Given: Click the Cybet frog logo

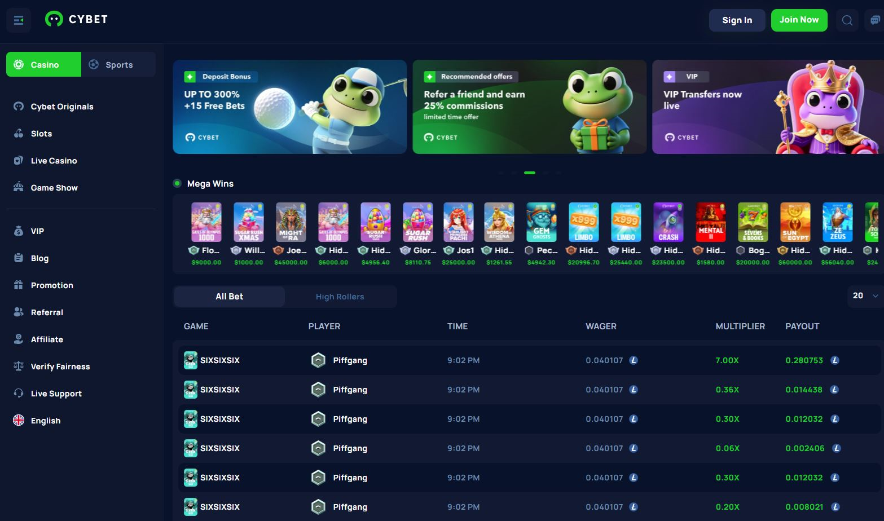Looking at the screenshot, I should click(x=54, y=19).
